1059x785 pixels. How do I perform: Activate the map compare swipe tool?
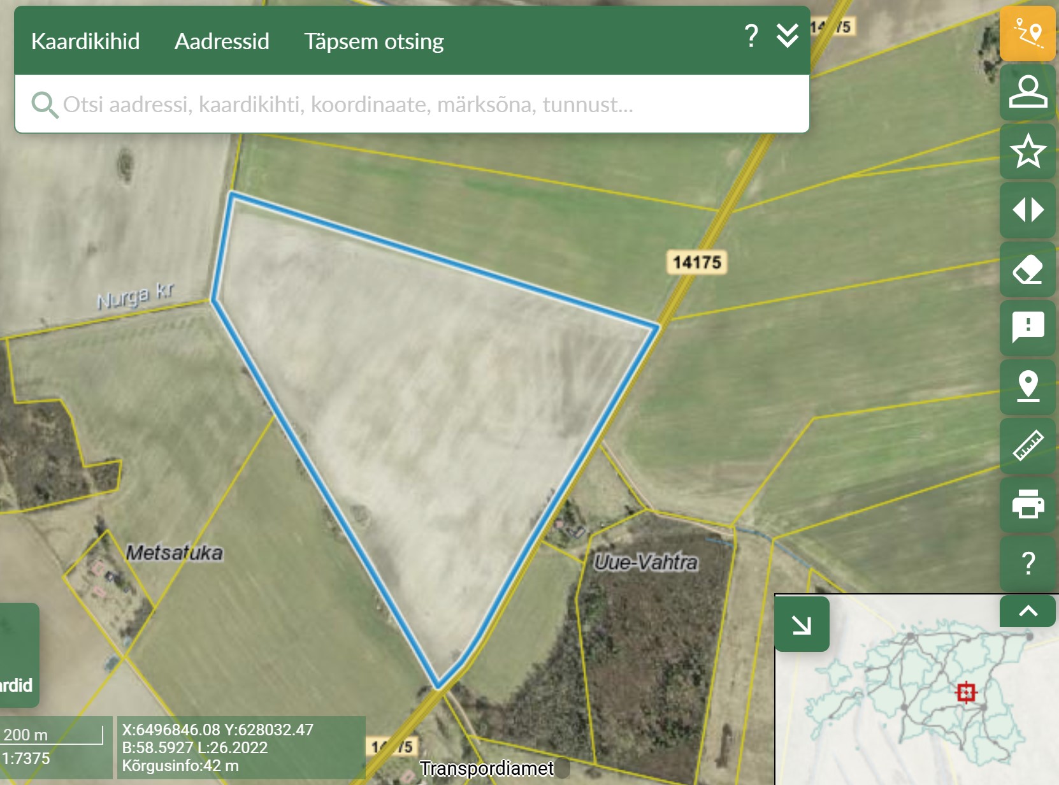[x=1027, y=210]
